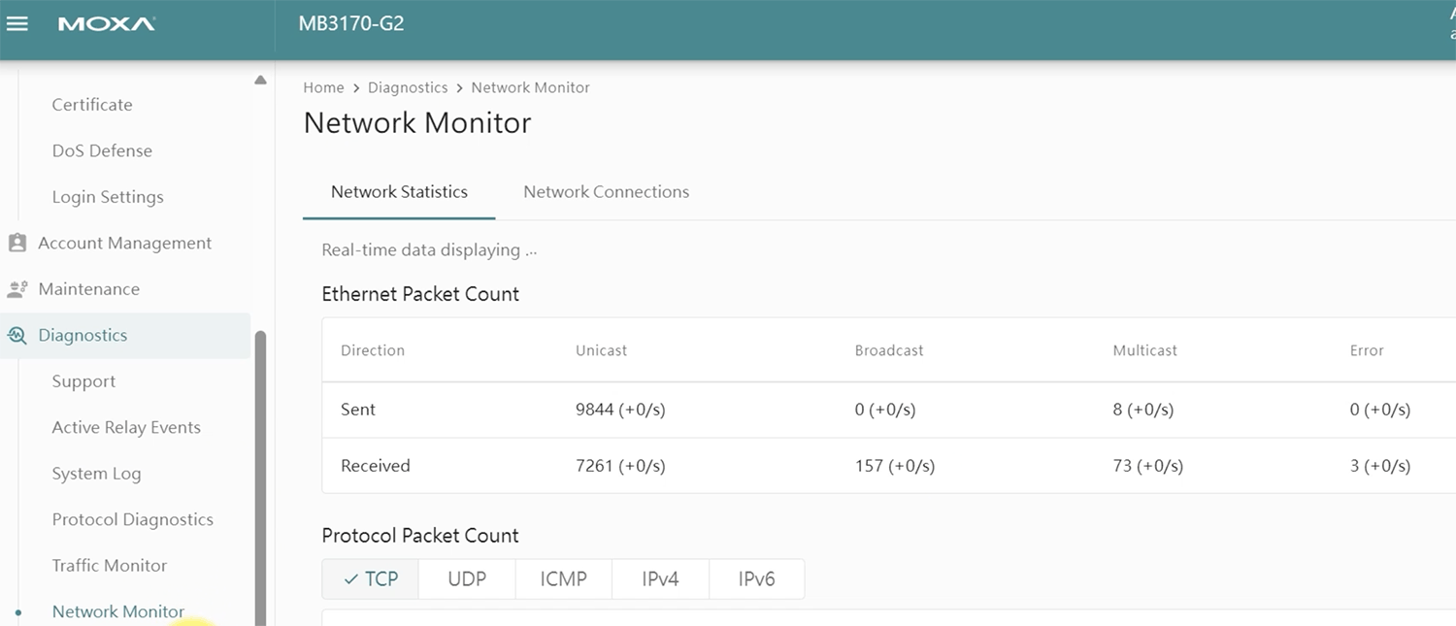Image resolution: width=1456 pixels, height=626 pixels.
Task: Disable the TCP protocol filter
Action: tap(370, 577)
